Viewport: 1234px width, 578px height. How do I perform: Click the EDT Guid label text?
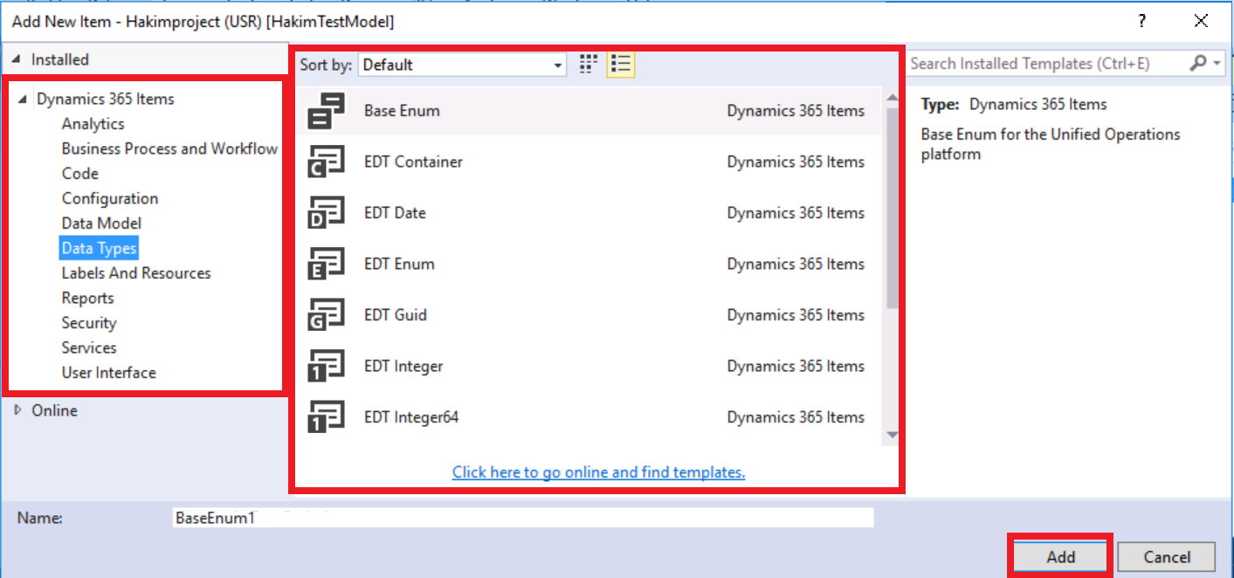(x=396, y=315)
